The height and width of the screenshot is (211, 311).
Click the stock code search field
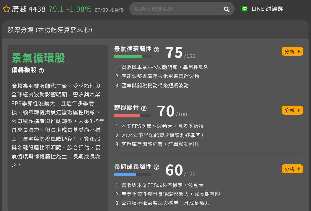tap(182, 9)
